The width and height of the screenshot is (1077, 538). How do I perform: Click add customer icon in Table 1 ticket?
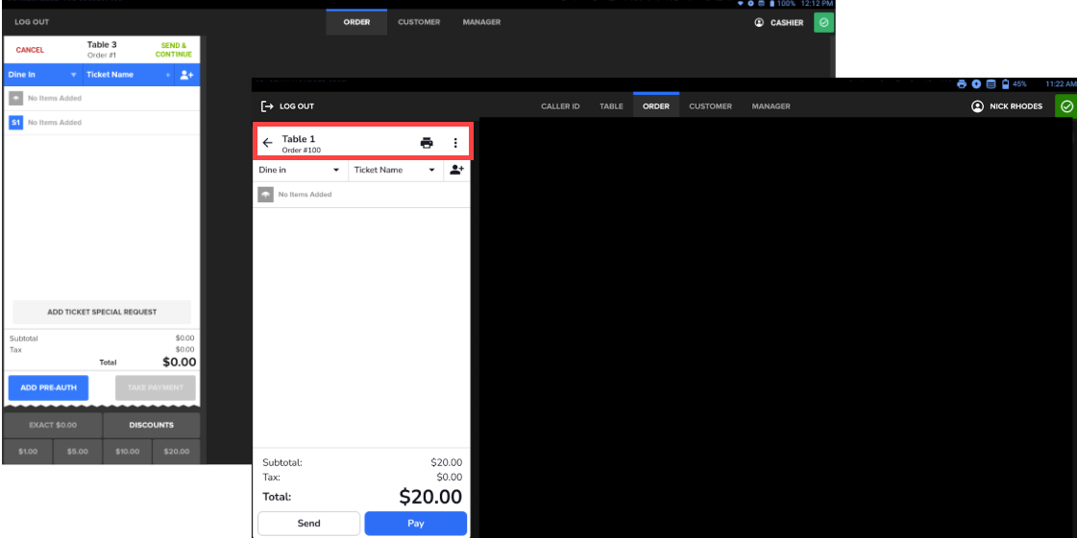(x=456, y=170)
